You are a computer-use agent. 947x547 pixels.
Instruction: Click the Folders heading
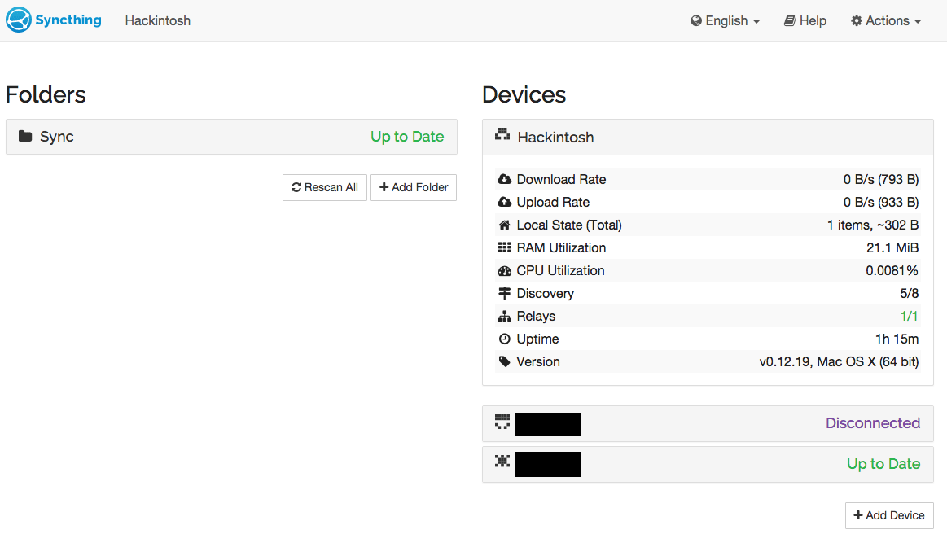(x=46, y=94)
